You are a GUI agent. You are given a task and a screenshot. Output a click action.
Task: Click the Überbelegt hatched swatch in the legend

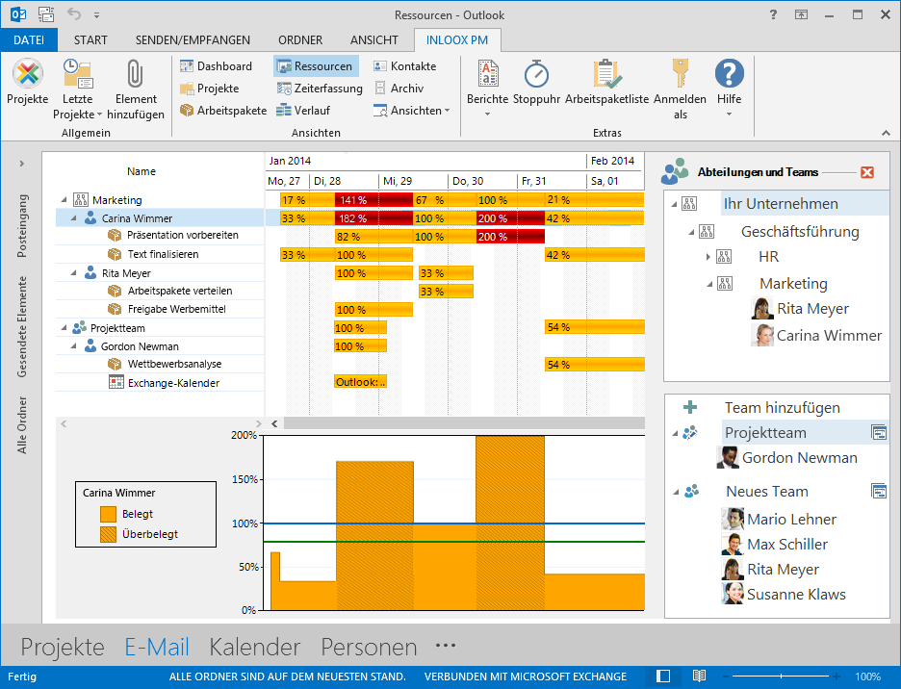point(108,534)
